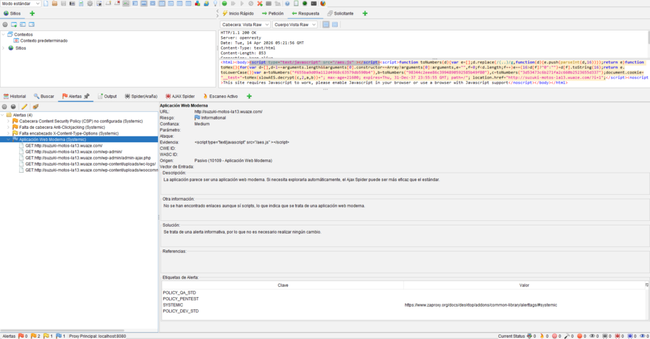650x339 pixels.
Task: Click the green circle icon in toolbar
Action: (x=224, y=3)
